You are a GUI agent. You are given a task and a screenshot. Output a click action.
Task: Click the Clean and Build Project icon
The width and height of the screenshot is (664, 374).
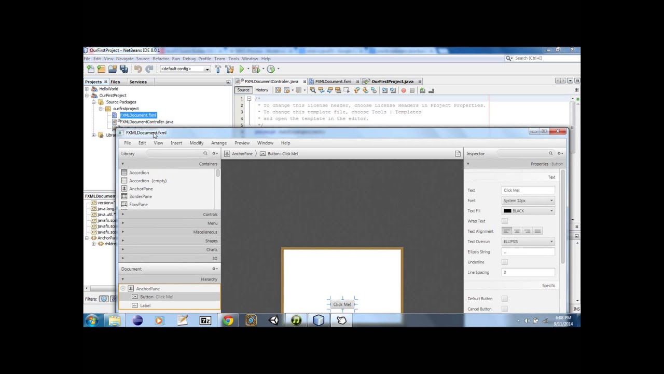(x=229, y=69)
